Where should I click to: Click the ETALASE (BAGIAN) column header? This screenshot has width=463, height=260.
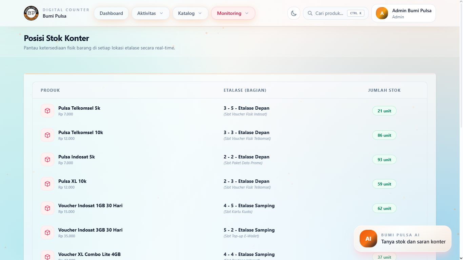pyautogui.click(x=245, y=90)
